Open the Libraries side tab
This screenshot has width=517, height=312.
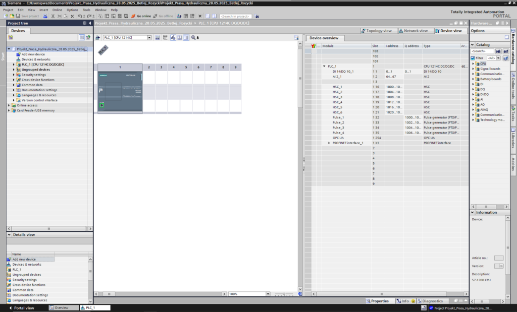click(x=513, y=137)
